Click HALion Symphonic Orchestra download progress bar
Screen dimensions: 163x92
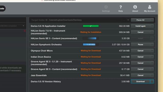[91, 44]
